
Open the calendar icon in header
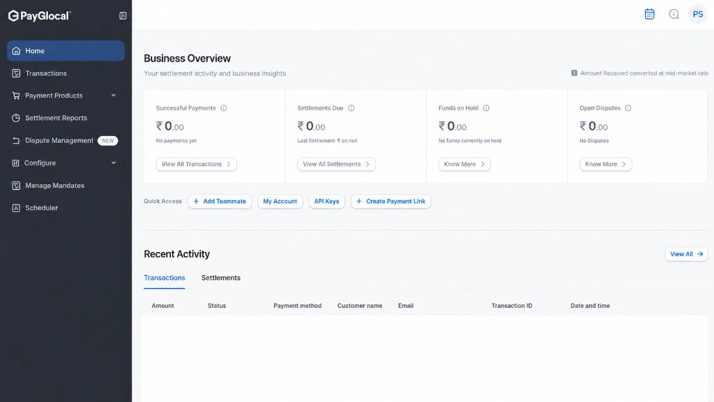point(650,14)
